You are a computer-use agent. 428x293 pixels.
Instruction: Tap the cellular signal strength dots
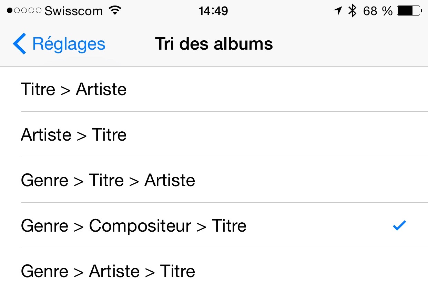[24, 11]
